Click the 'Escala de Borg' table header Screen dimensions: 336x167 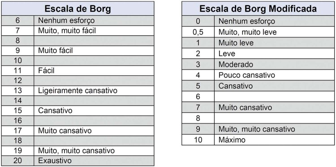[x=78, y=9]
